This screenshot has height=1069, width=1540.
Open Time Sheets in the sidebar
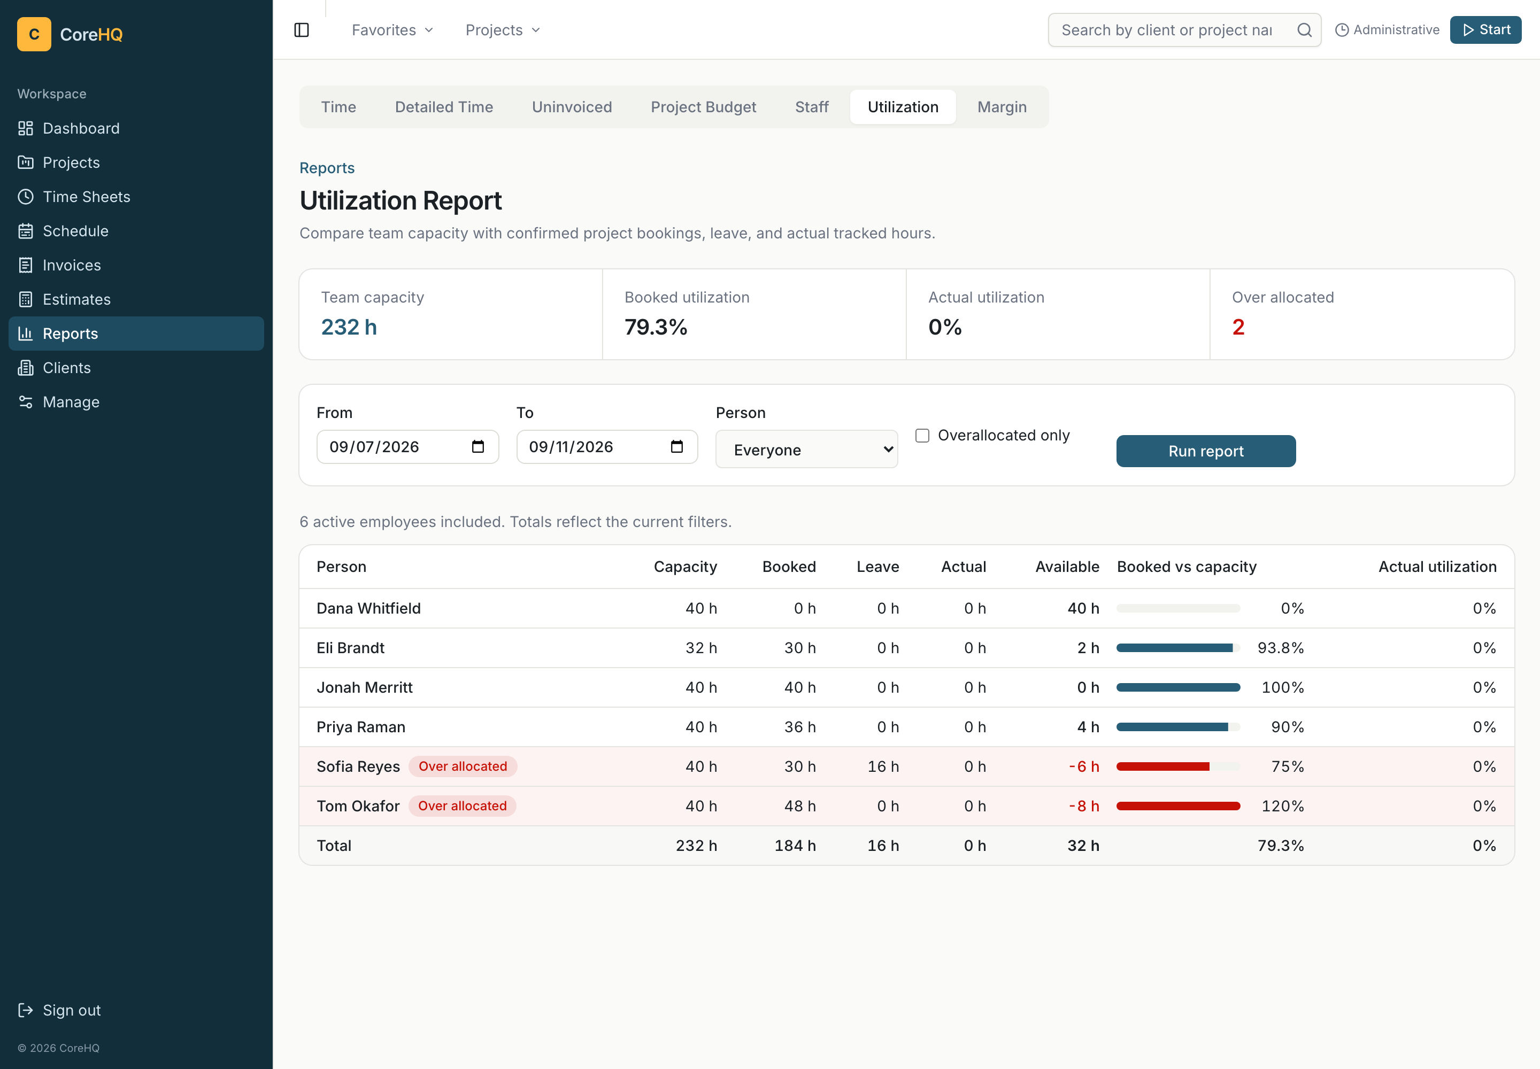pyautogui.click(x=136, y=196)
